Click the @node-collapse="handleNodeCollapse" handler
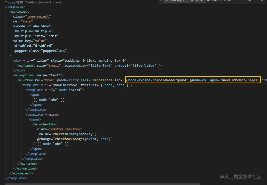267x185 pixels. [x=225, y=80]
